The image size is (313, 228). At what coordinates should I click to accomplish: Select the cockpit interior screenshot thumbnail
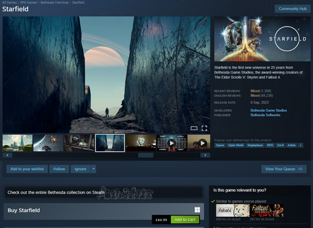(x=79, y=143)
